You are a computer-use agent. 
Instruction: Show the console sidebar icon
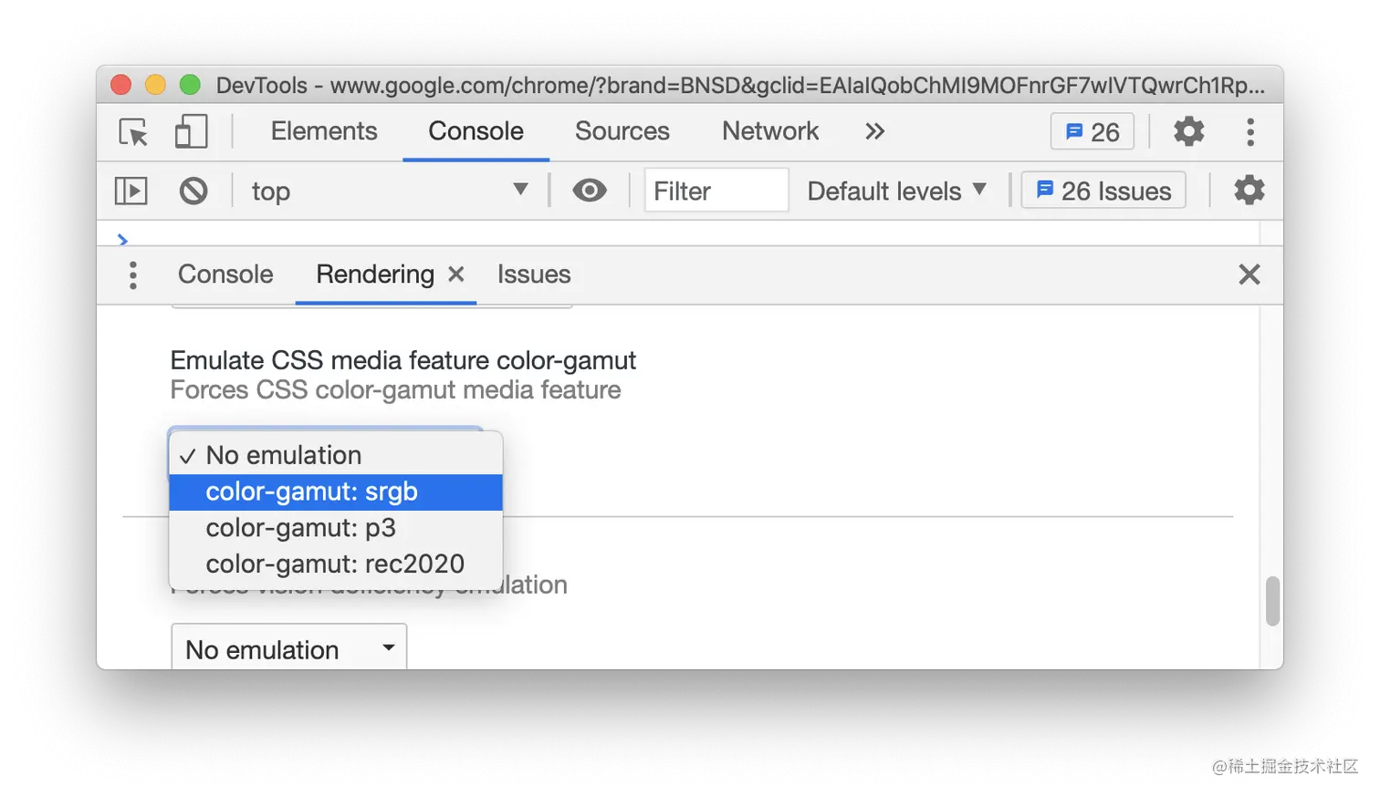pyautogui.click(x=131, y=191)
